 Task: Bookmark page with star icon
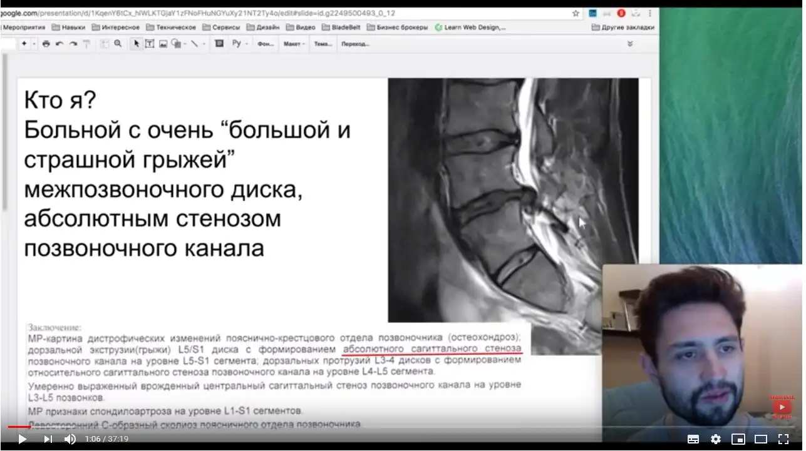coord(576,13)
